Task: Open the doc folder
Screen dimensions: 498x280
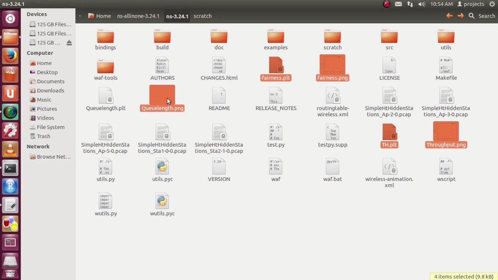Action: coord(219,40)
